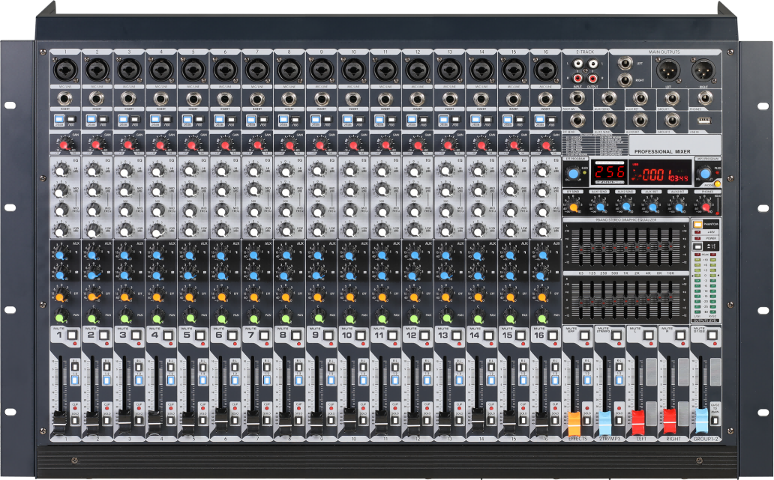Click the orange EFFECTS fader cap

click(x=574, y=419)
